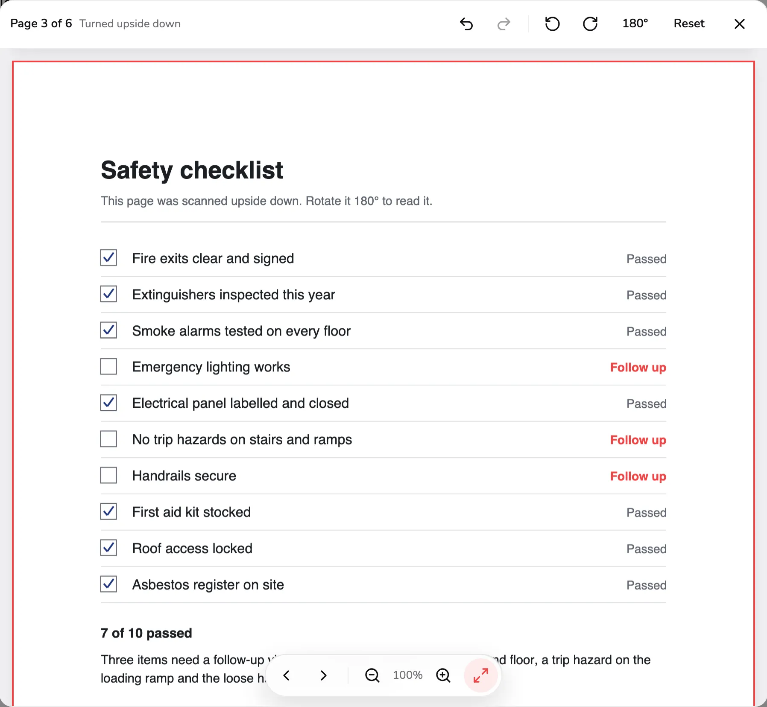Rotate page counterclockwise
The image size is (767, 707).
coord(553,24)
